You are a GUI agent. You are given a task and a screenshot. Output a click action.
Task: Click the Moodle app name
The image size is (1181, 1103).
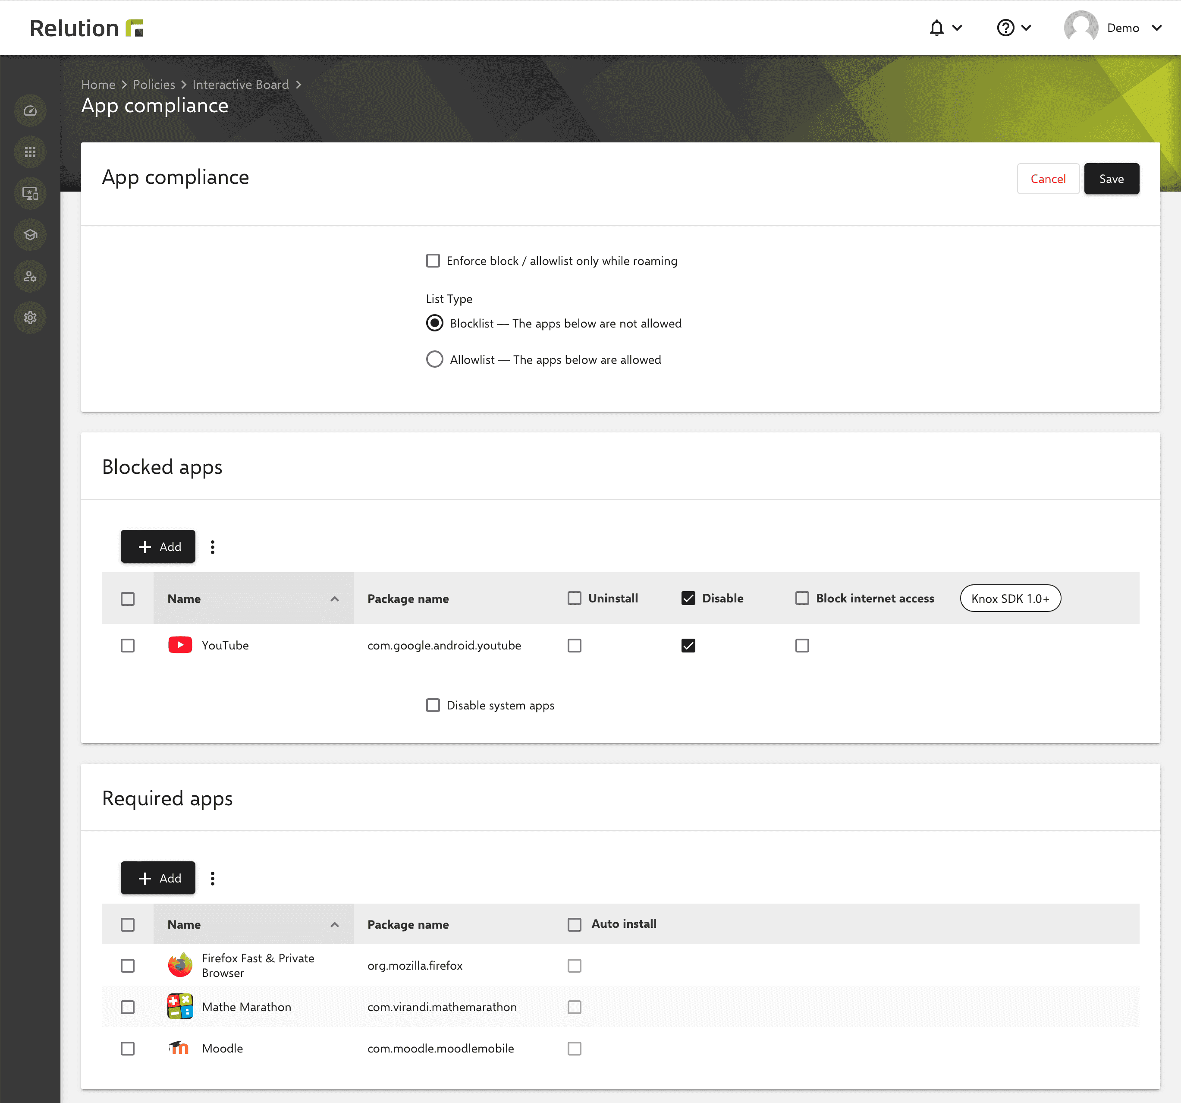(222, 1048)
